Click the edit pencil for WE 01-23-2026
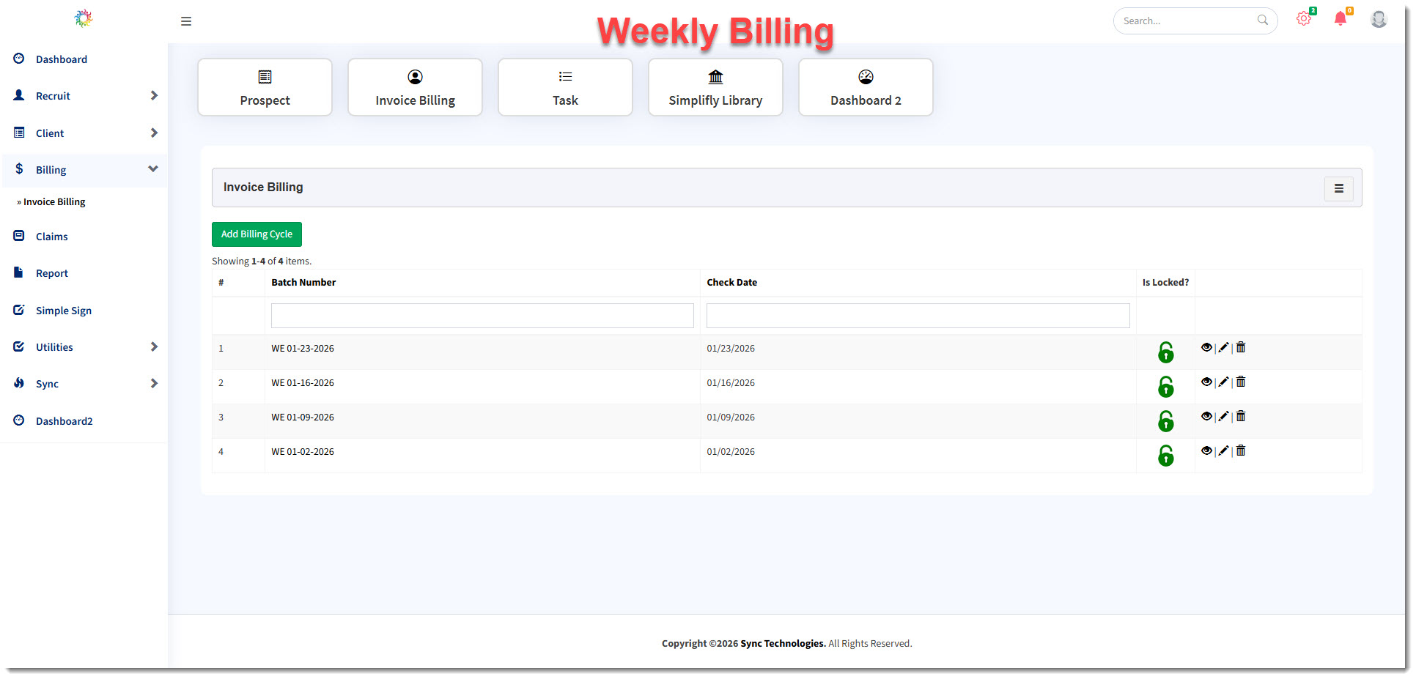Image resolution: width=1416 pixels, height=679 pixels. click(x=1223, y=348)
